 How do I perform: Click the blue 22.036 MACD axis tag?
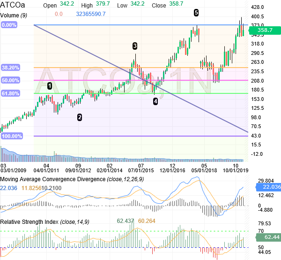tap(268, 187)
